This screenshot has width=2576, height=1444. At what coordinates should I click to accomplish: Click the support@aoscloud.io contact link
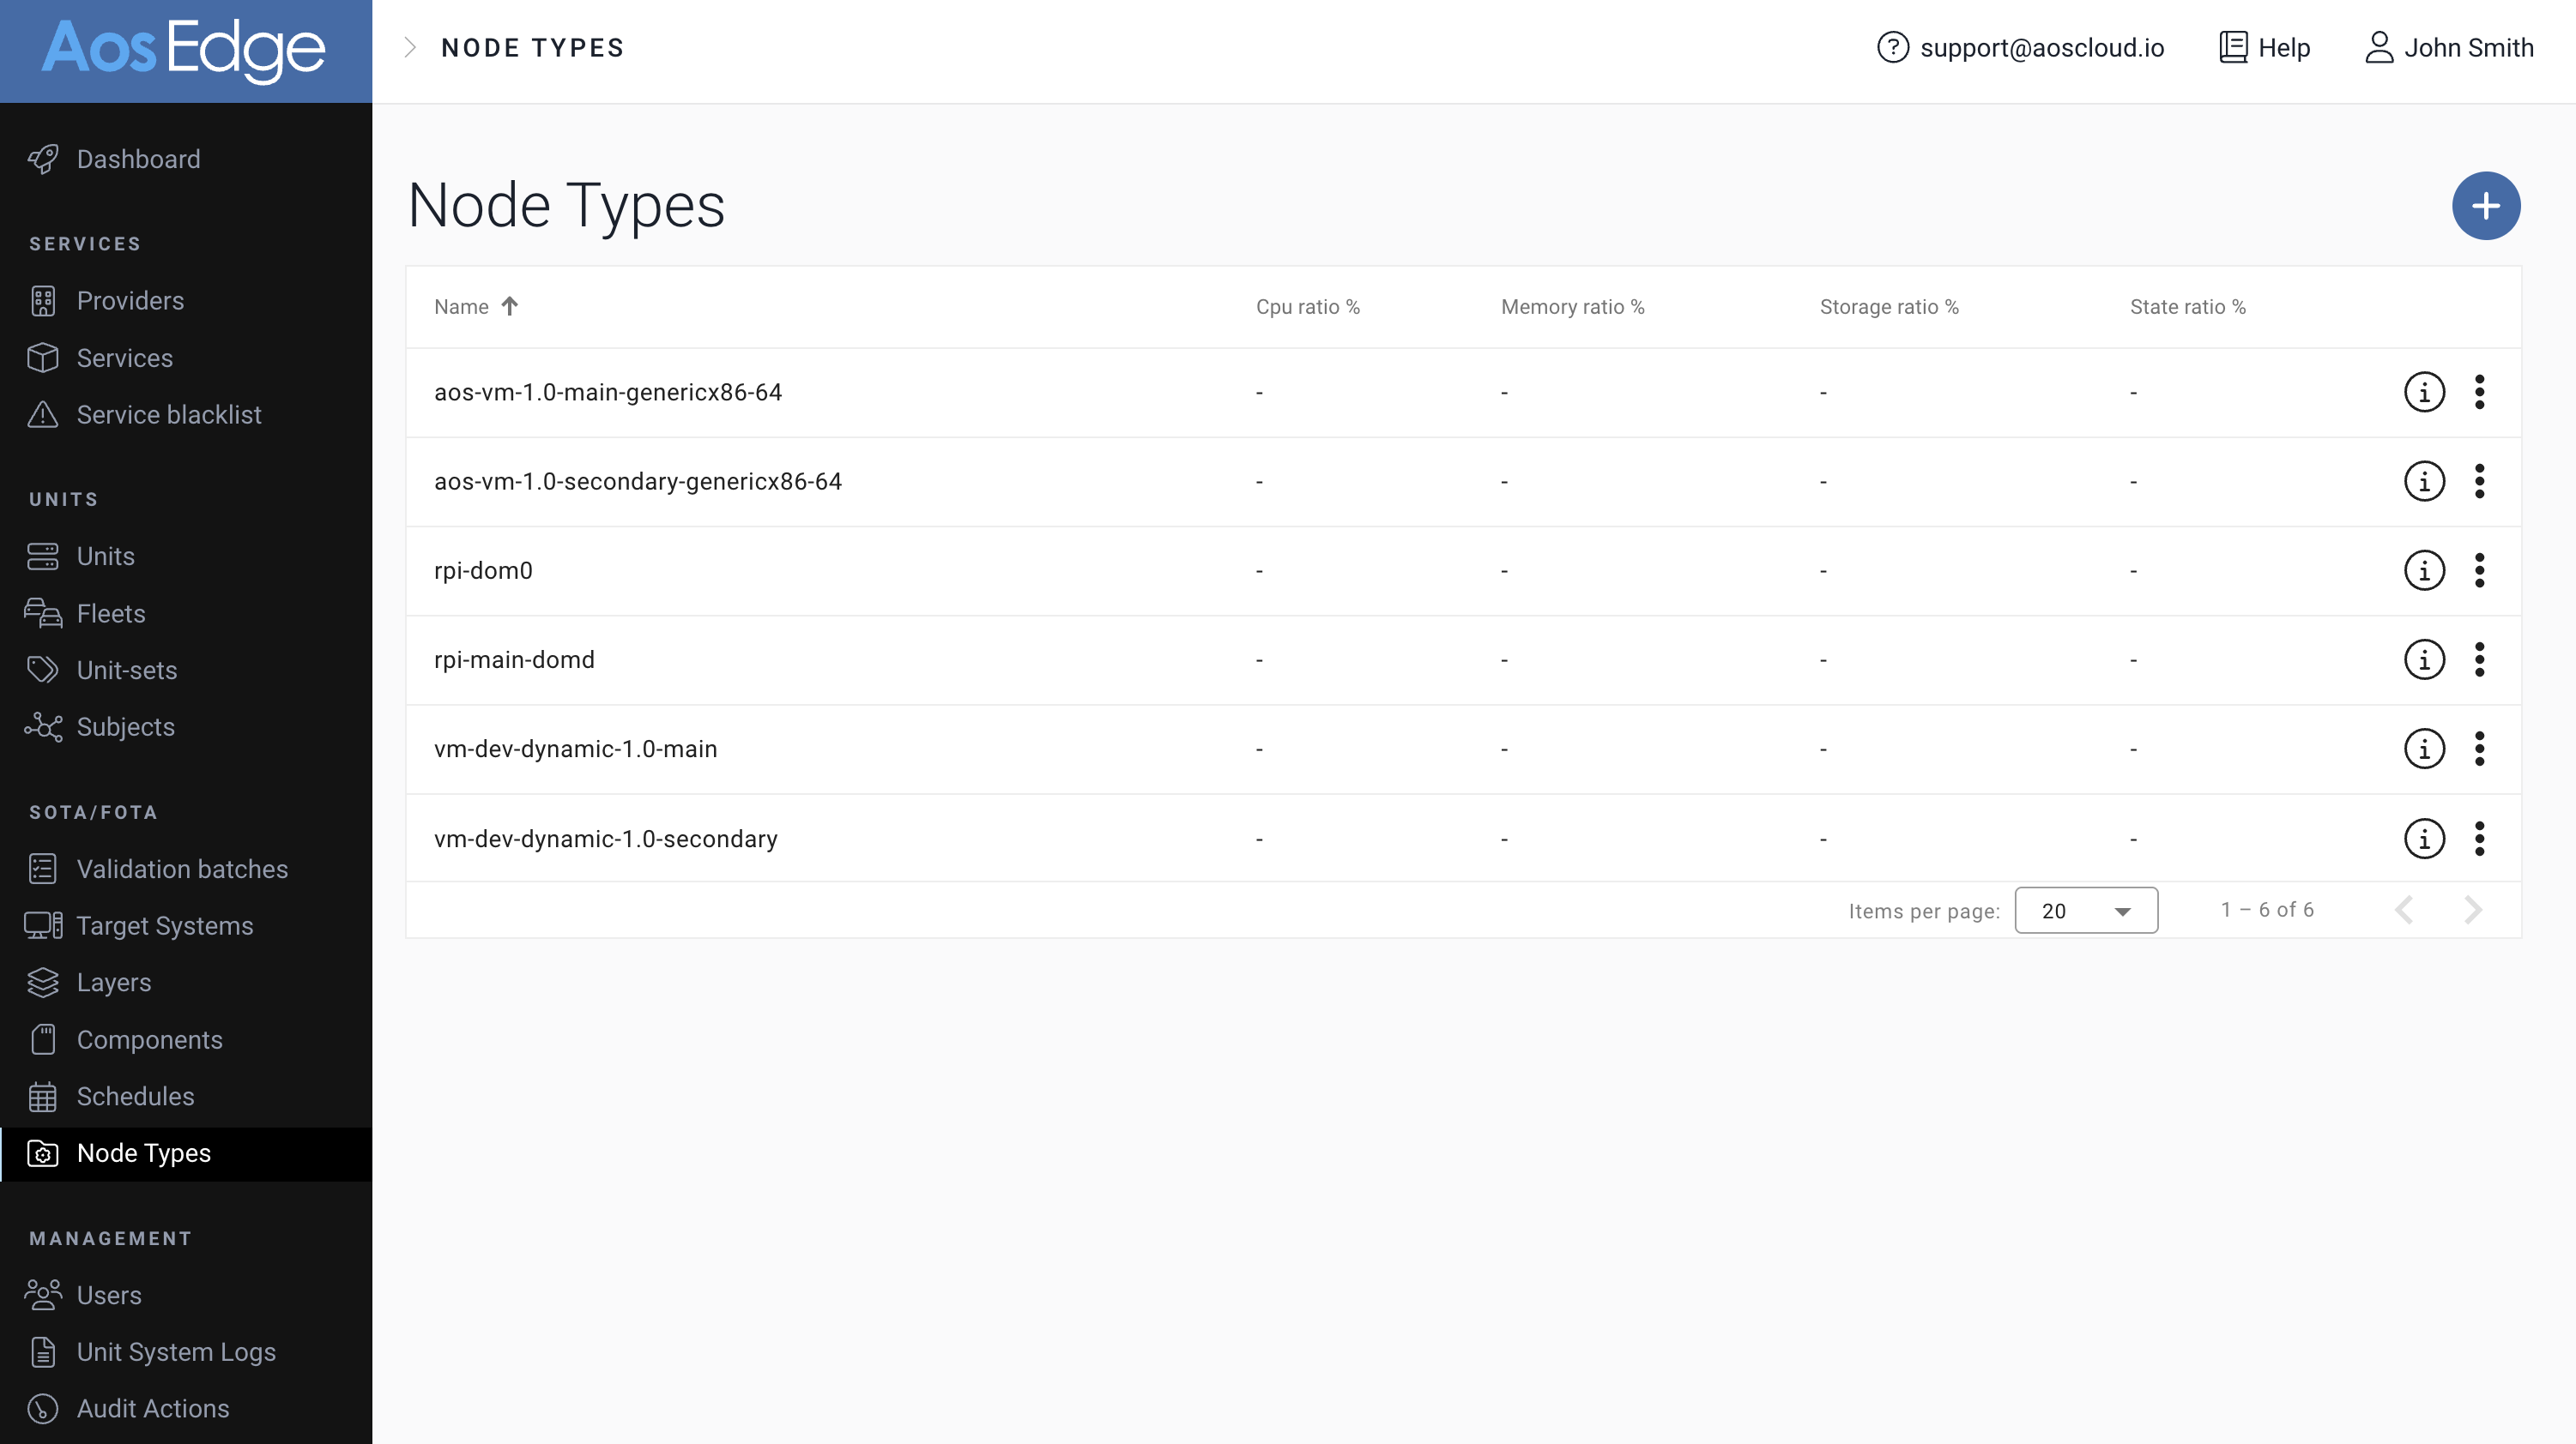click(x=2042, y=47)
